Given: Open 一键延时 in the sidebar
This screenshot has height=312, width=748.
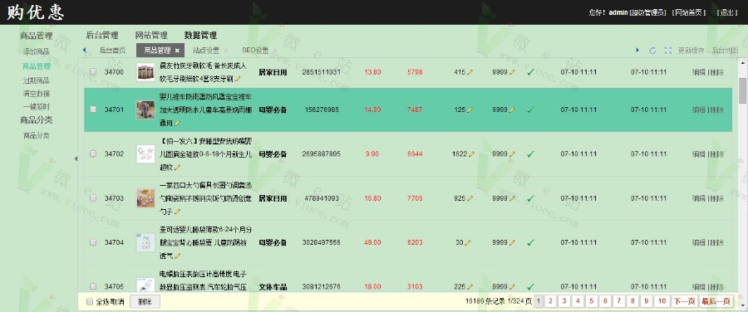Looking at the screenshot, I should [x=37, y=107].
